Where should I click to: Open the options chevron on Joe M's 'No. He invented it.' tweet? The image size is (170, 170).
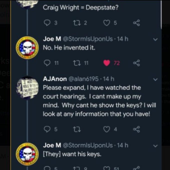pyautogui.click(x=155, y=39)
